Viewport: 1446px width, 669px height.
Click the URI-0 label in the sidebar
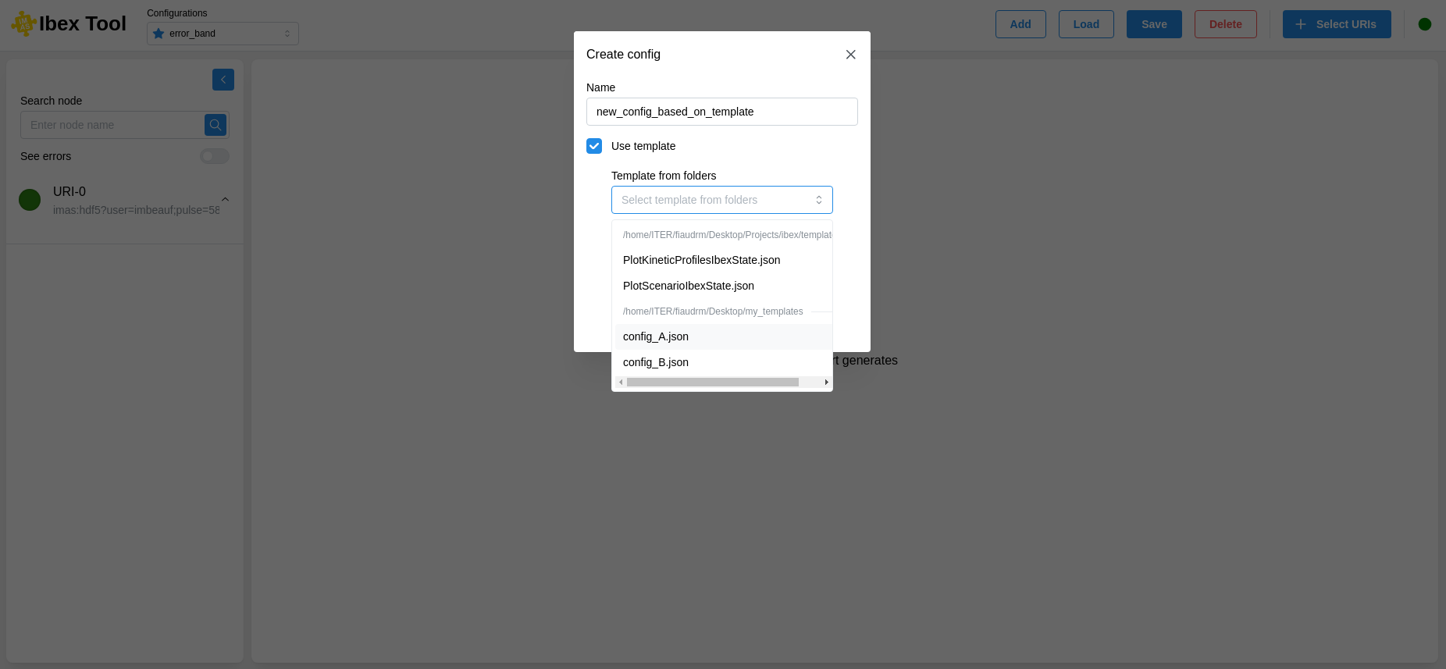(69, 191)
